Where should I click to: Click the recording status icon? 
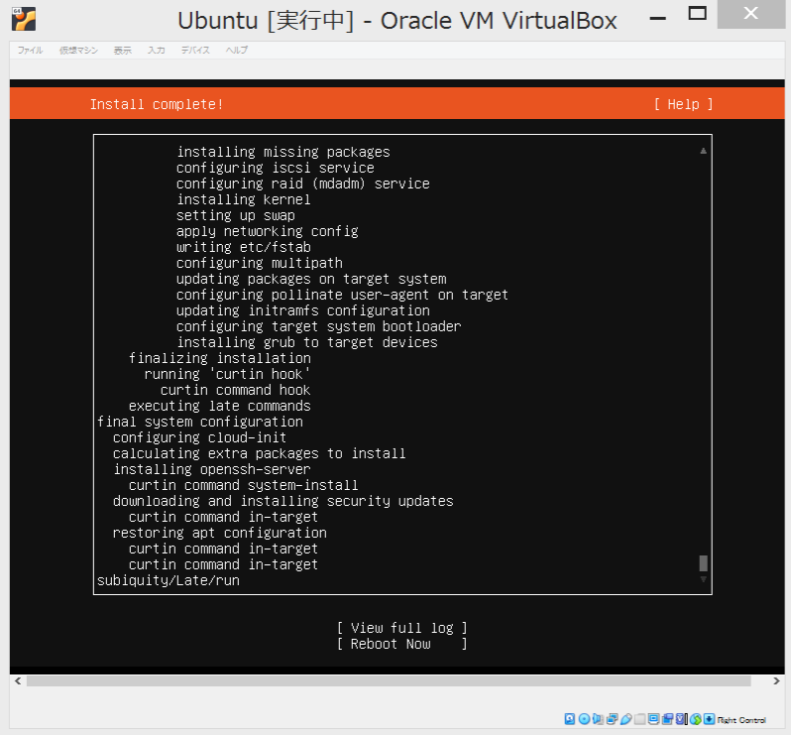coord(668,719)
